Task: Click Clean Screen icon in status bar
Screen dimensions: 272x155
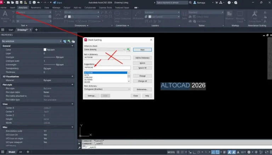Action: pos(267,152)
